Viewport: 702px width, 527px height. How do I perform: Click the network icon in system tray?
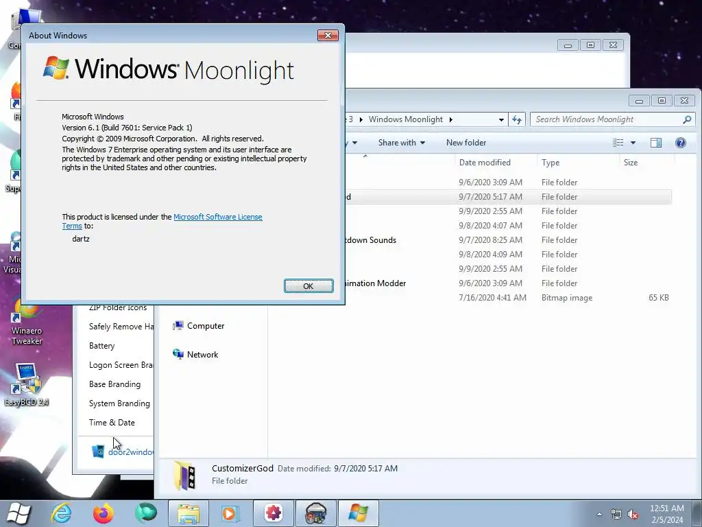616,515
